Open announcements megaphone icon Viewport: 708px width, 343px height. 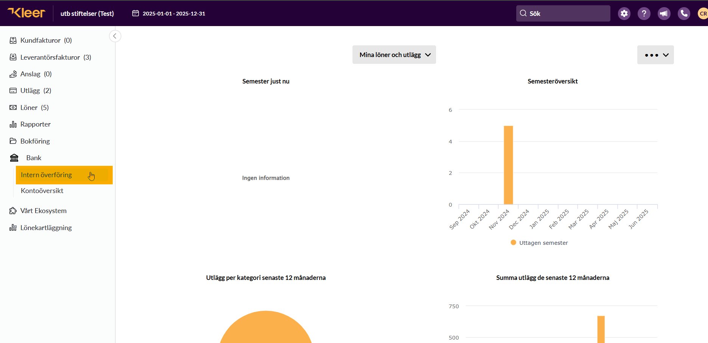coord(664,14)
